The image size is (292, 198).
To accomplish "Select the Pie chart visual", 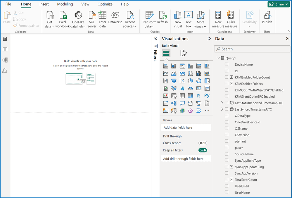I will (x=190, y=81).
